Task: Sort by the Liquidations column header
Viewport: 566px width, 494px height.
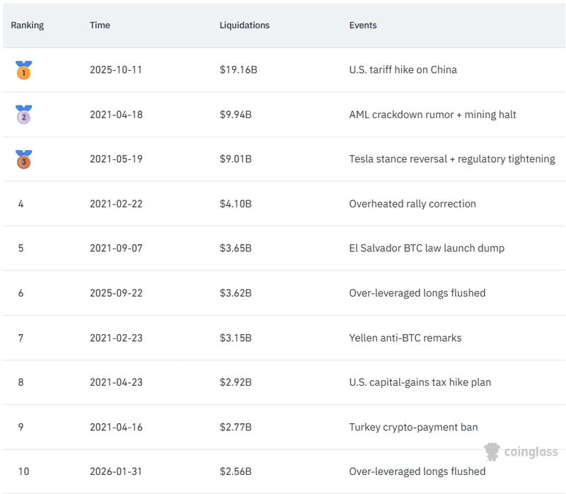Action: tap(243, 24)
